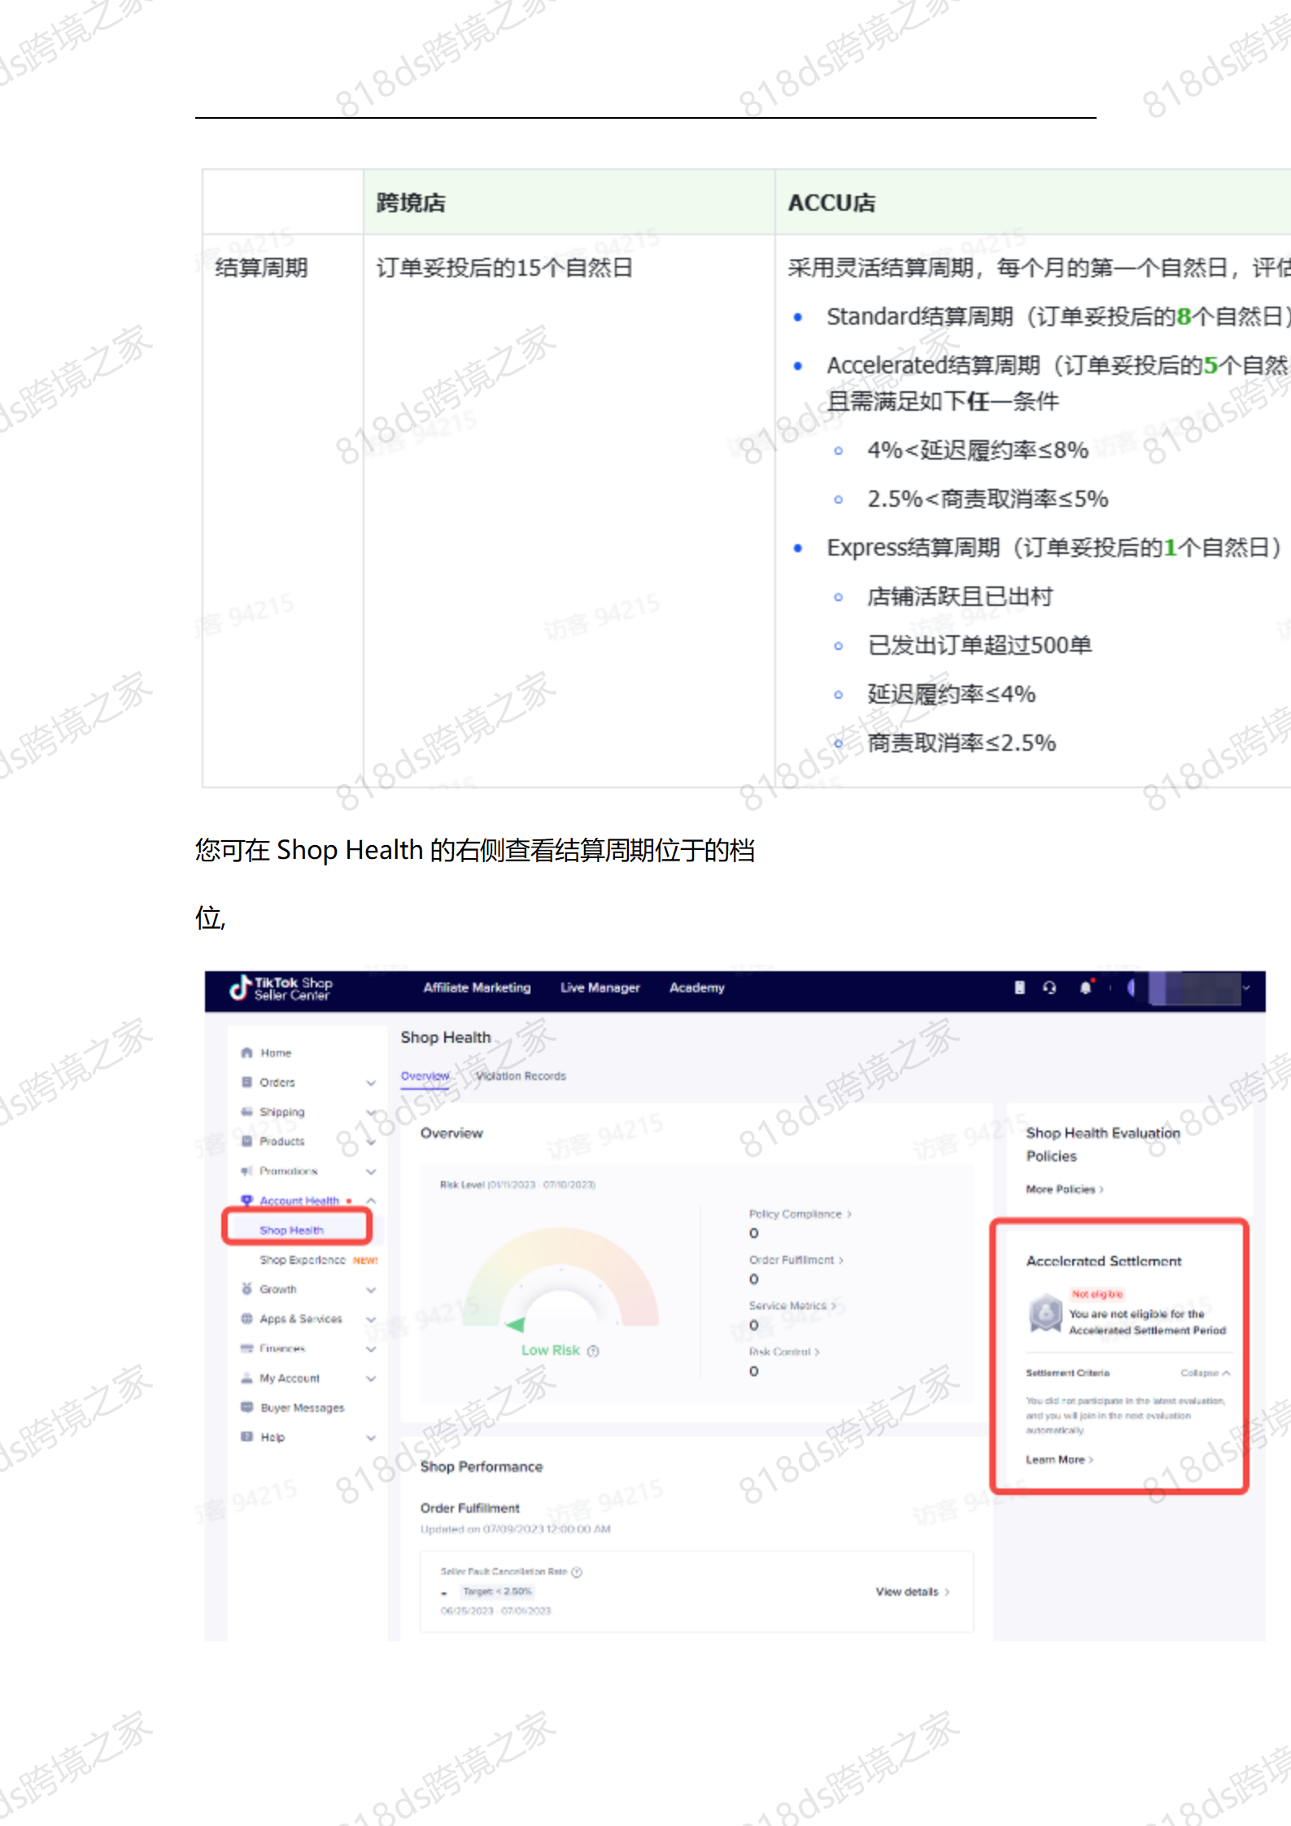Collapse the Settlement Criteria section
This screenshot has width=1291, height=1826.
point(1206,1373)
